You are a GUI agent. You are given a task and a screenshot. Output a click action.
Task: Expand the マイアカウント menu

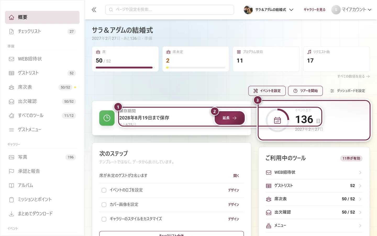coord(351,10)
